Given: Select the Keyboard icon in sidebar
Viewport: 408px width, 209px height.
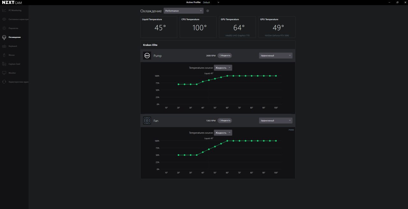Looking at the screenshot, I should [x=4, y=46].
